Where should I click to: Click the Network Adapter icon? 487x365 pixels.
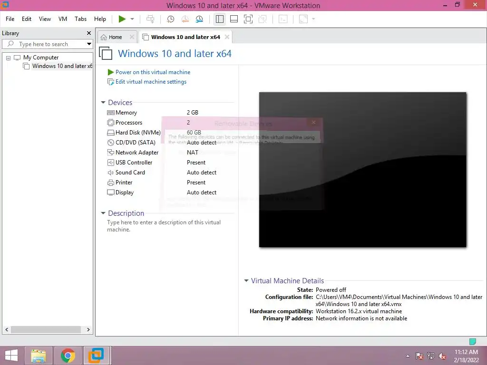click(x=110, y=153)
